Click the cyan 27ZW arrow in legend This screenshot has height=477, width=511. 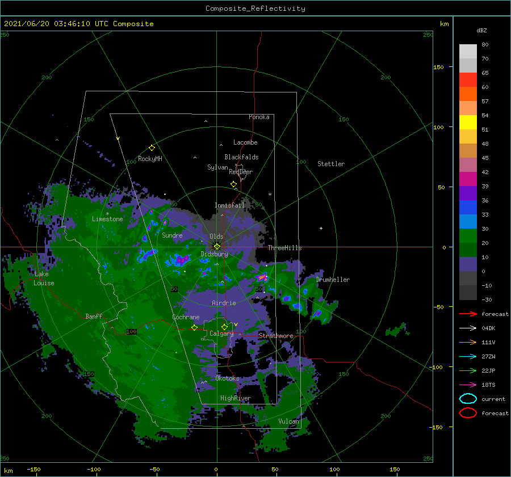click(x=468, y=357)
